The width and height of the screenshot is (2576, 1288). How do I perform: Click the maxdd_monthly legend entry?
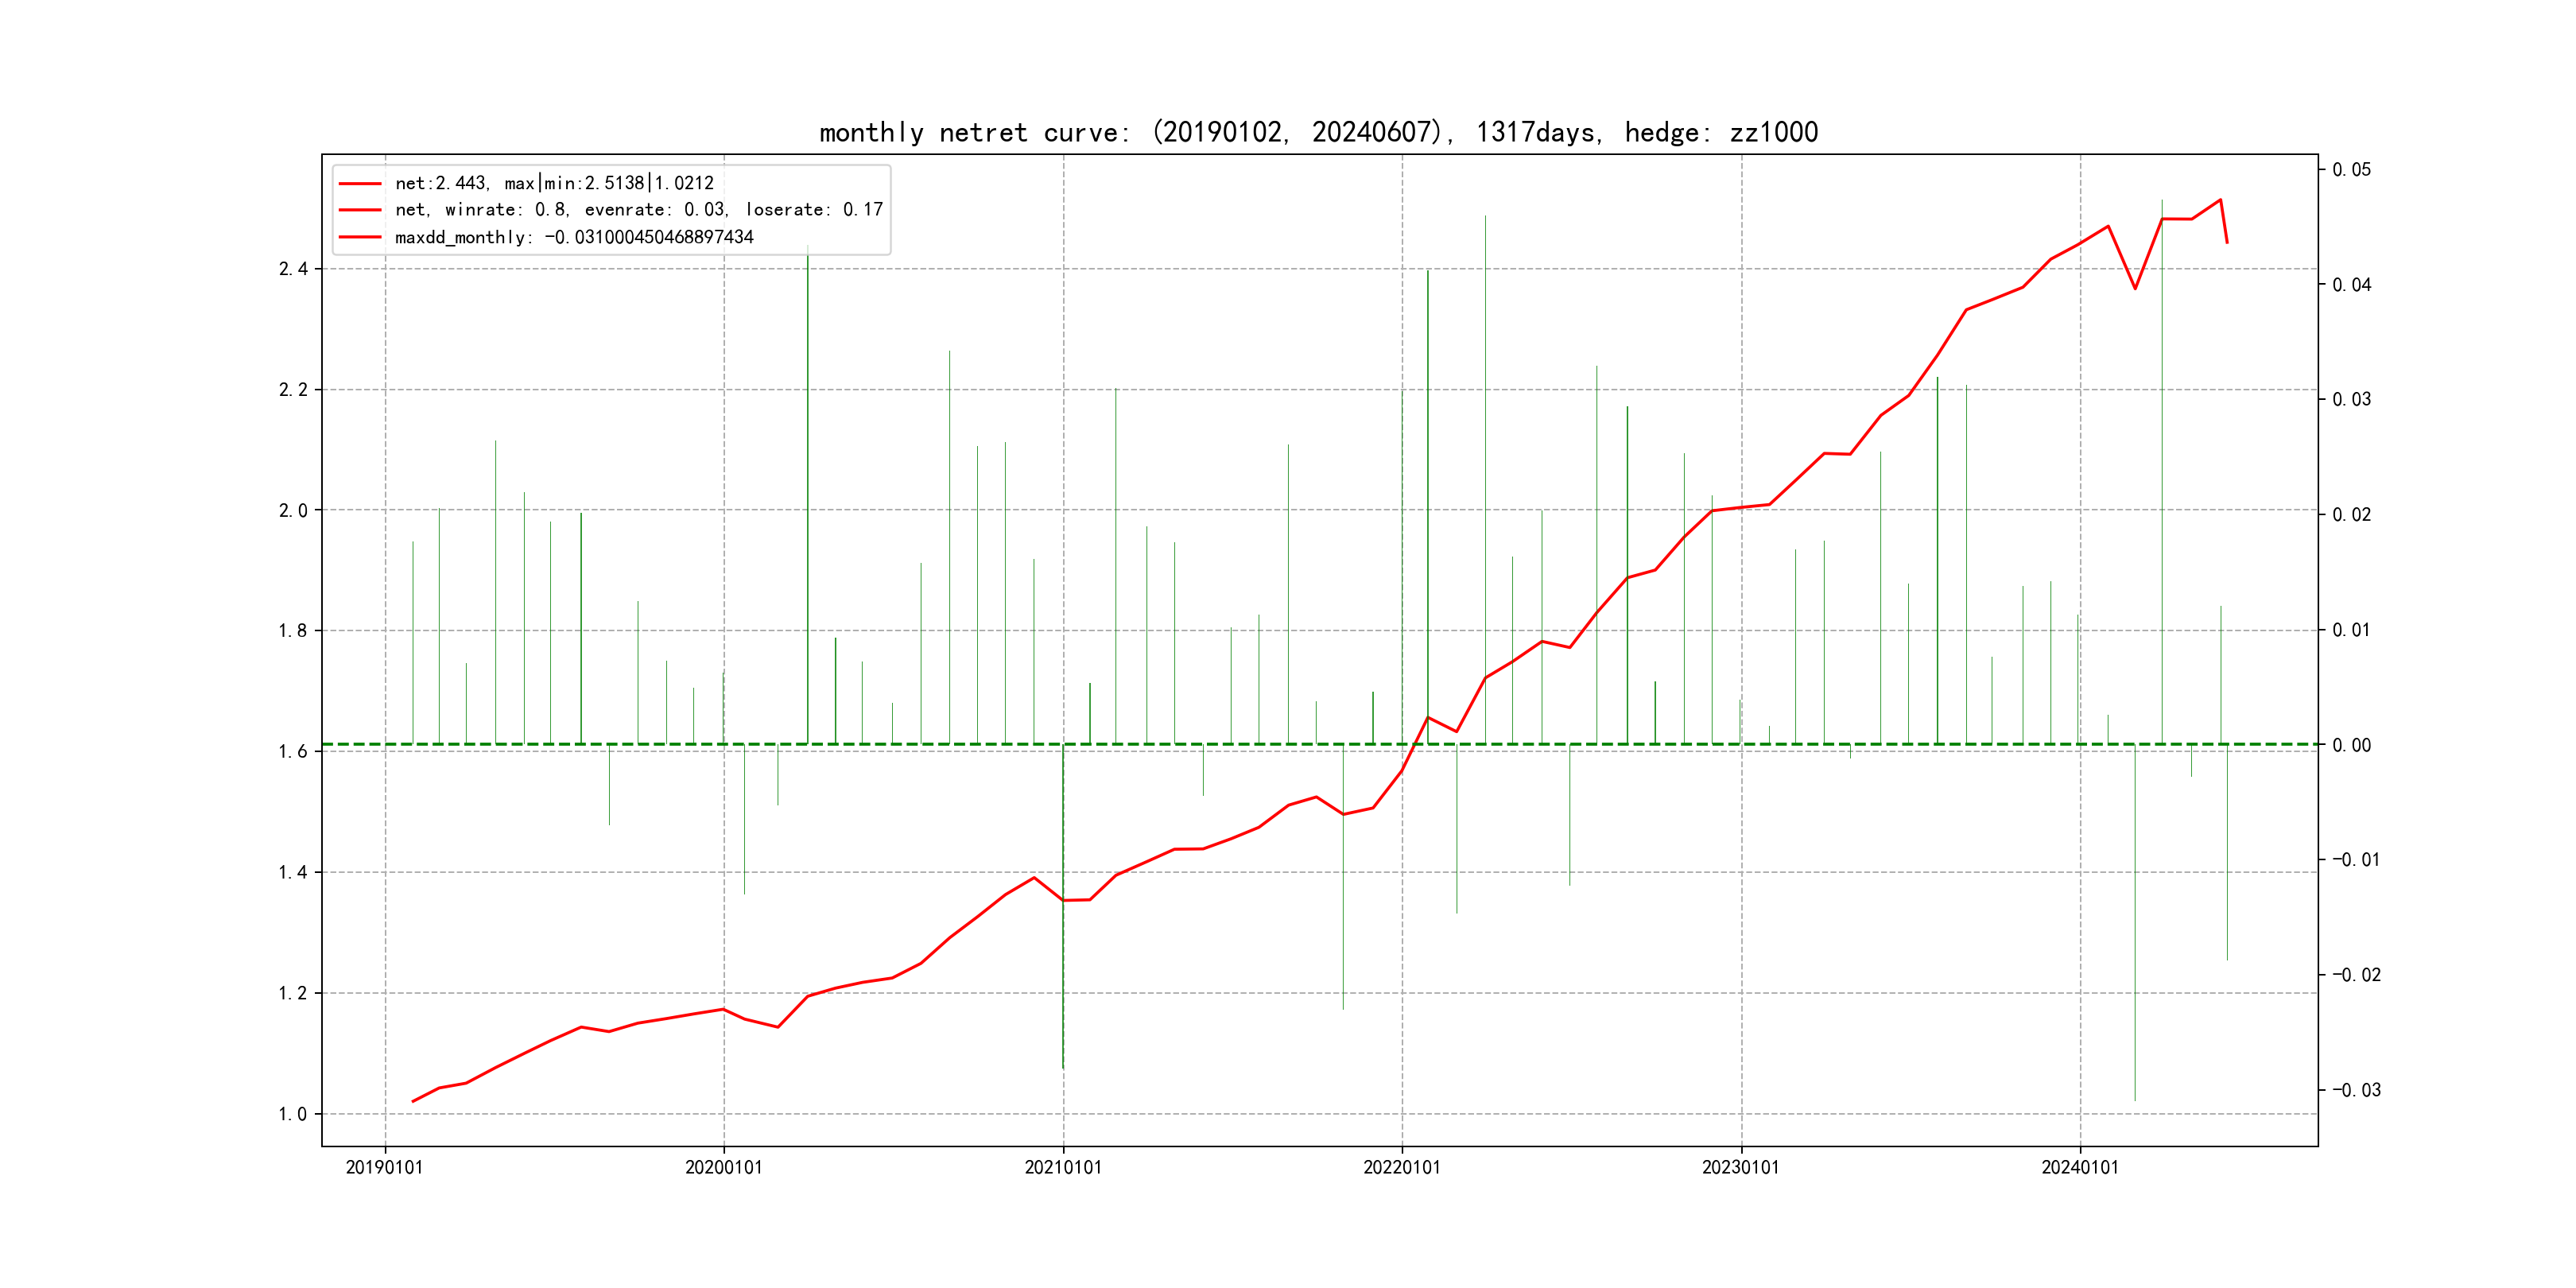[574, 238]
